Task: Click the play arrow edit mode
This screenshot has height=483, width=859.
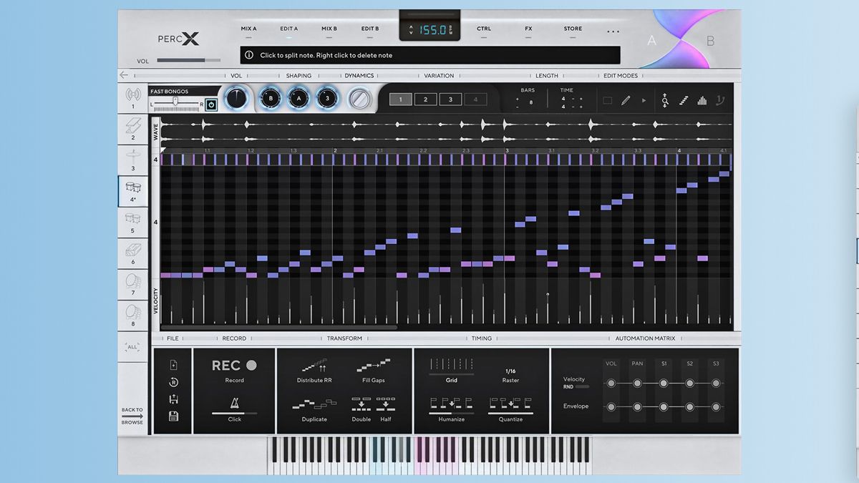Action: pos(644,101)
